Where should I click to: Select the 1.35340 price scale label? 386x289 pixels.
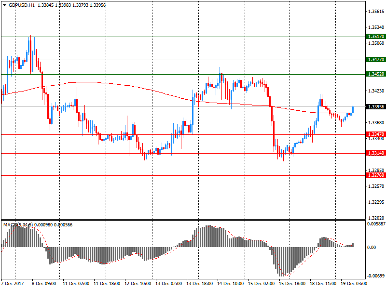coord(376,27)
